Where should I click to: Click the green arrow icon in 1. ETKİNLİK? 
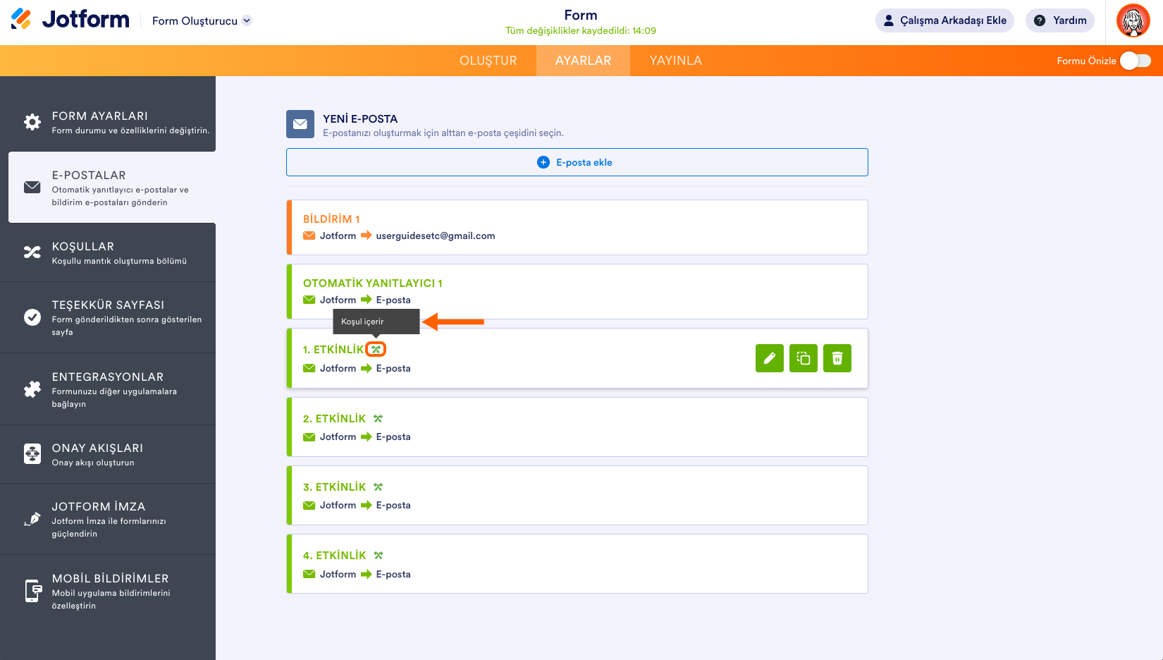(367, 368)
